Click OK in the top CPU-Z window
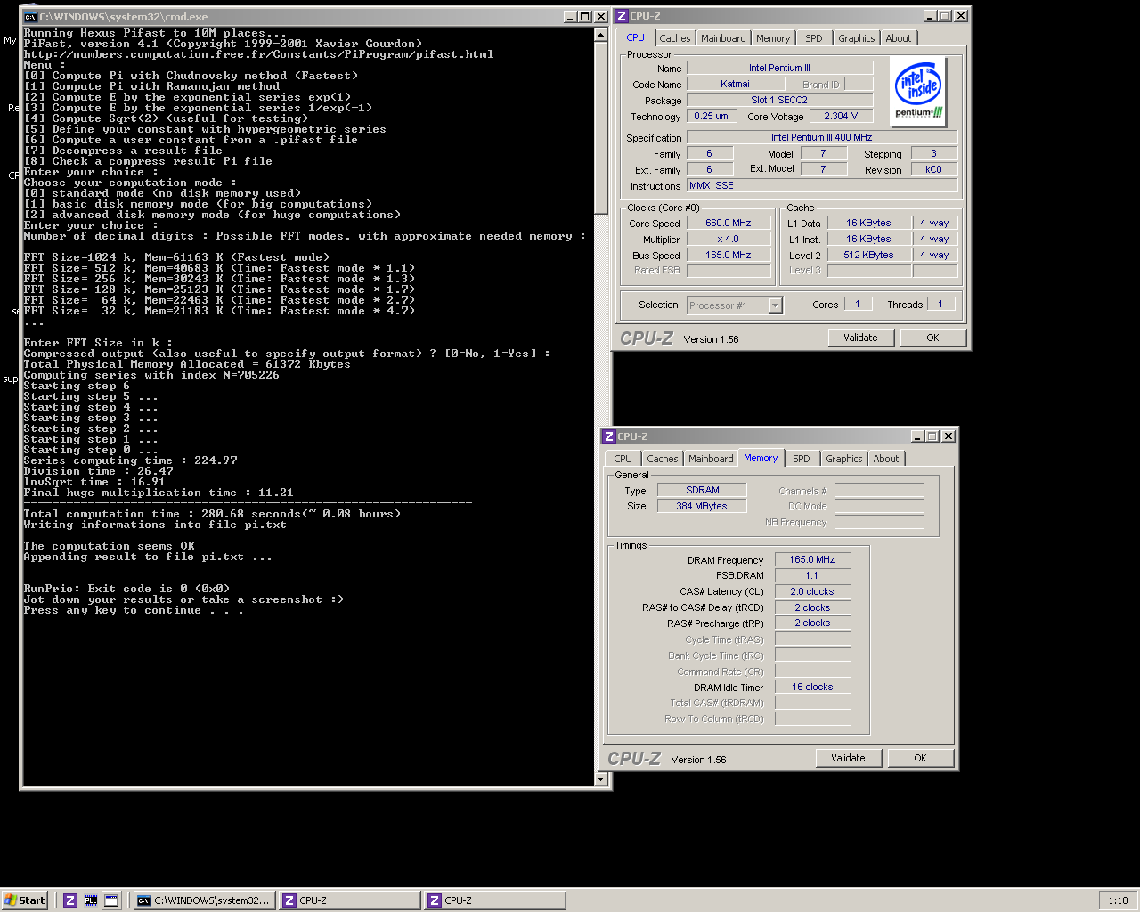Image resolution: width=1140 pixels, height=912 pixels. point(932,338)
